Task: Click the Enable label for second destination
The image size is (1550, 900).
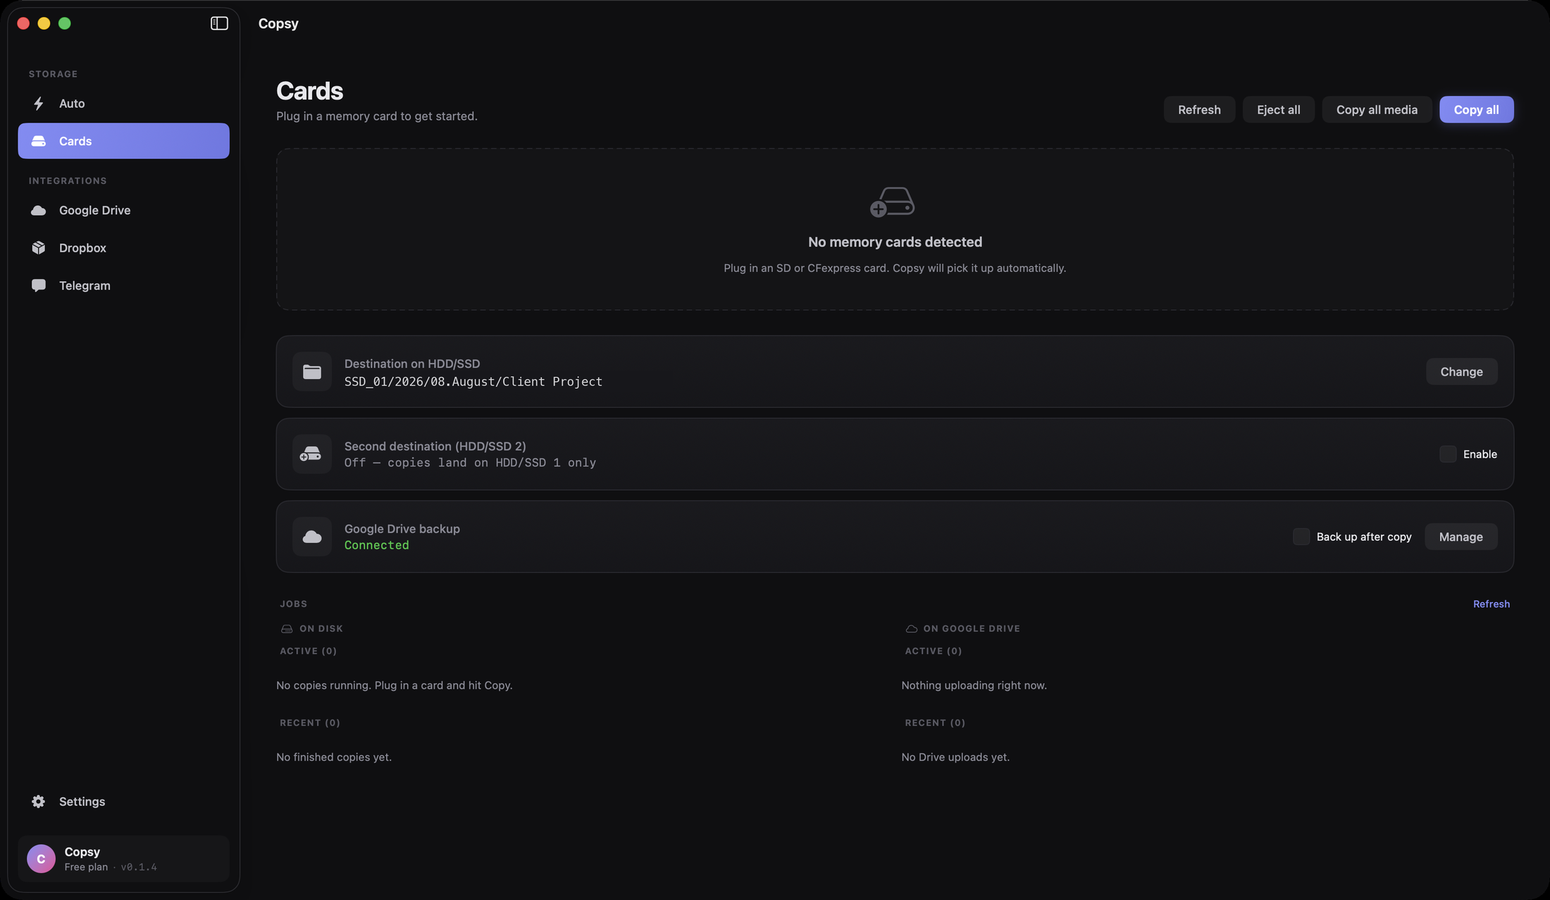Action: point(1480,454)
